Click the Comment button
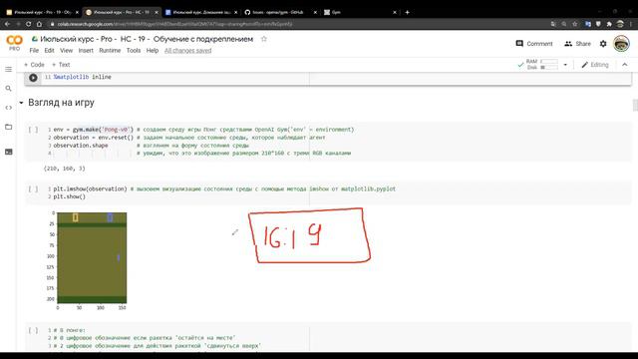Viewport: 638px width, 359px height. pos(534,44)
